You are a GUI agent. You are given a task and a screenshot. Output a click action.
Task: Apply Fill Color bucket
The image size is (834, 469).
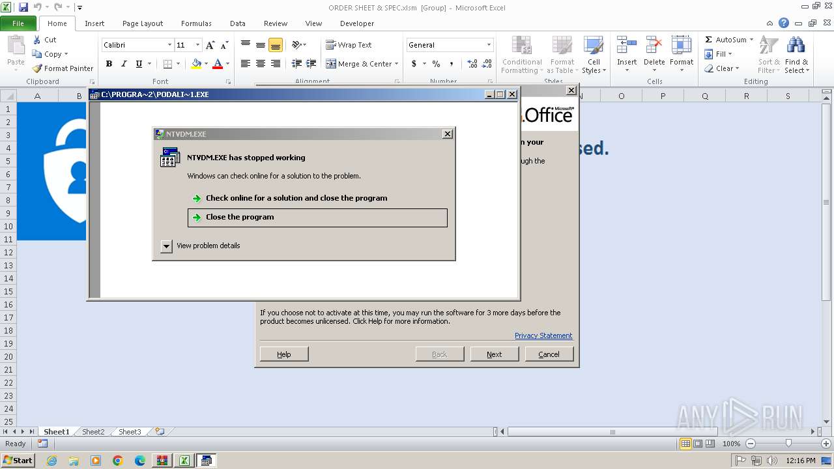click(196, 64)
